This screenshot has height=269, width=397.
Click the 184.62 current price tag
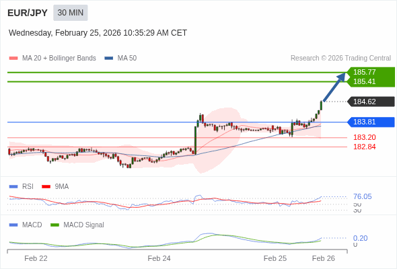tap(371, 102)
